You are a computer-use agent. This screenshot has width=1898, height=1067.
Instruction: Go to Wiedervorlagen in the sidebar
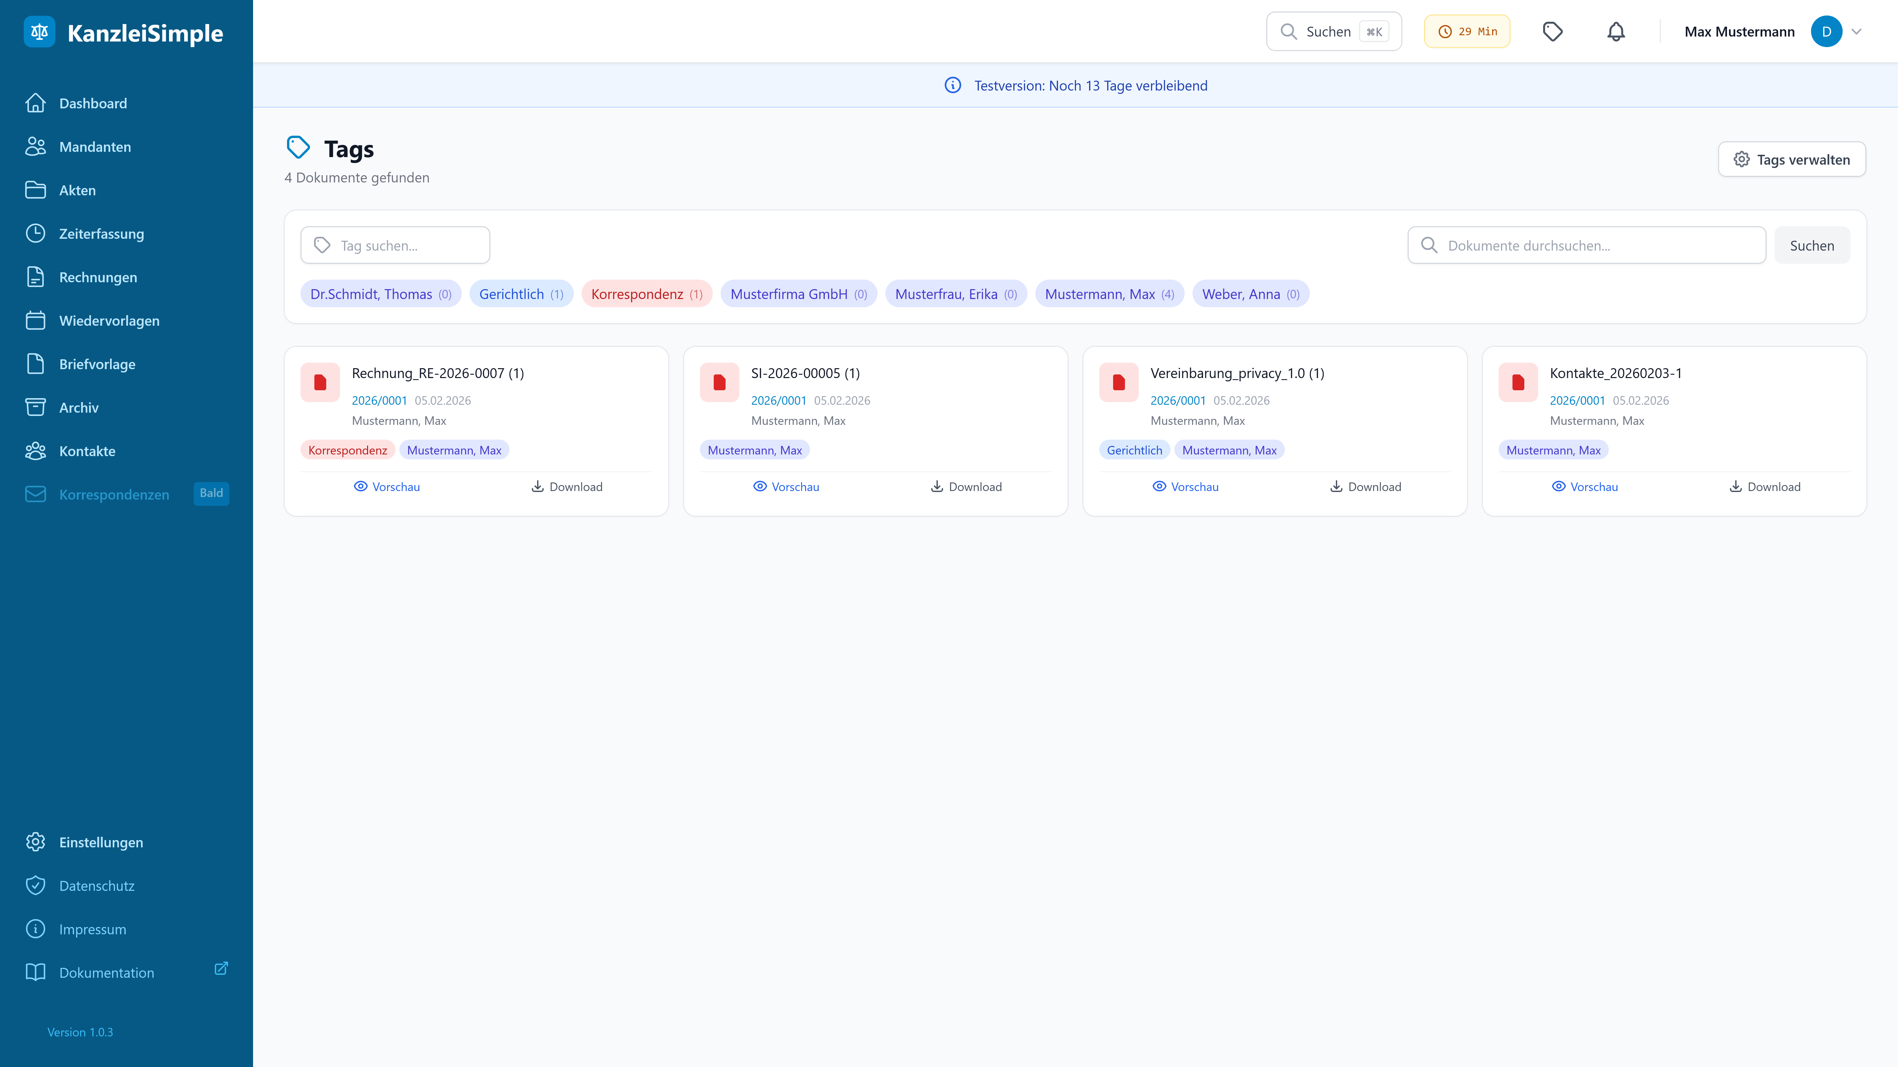pyautogui.click(x=109, y=320)
